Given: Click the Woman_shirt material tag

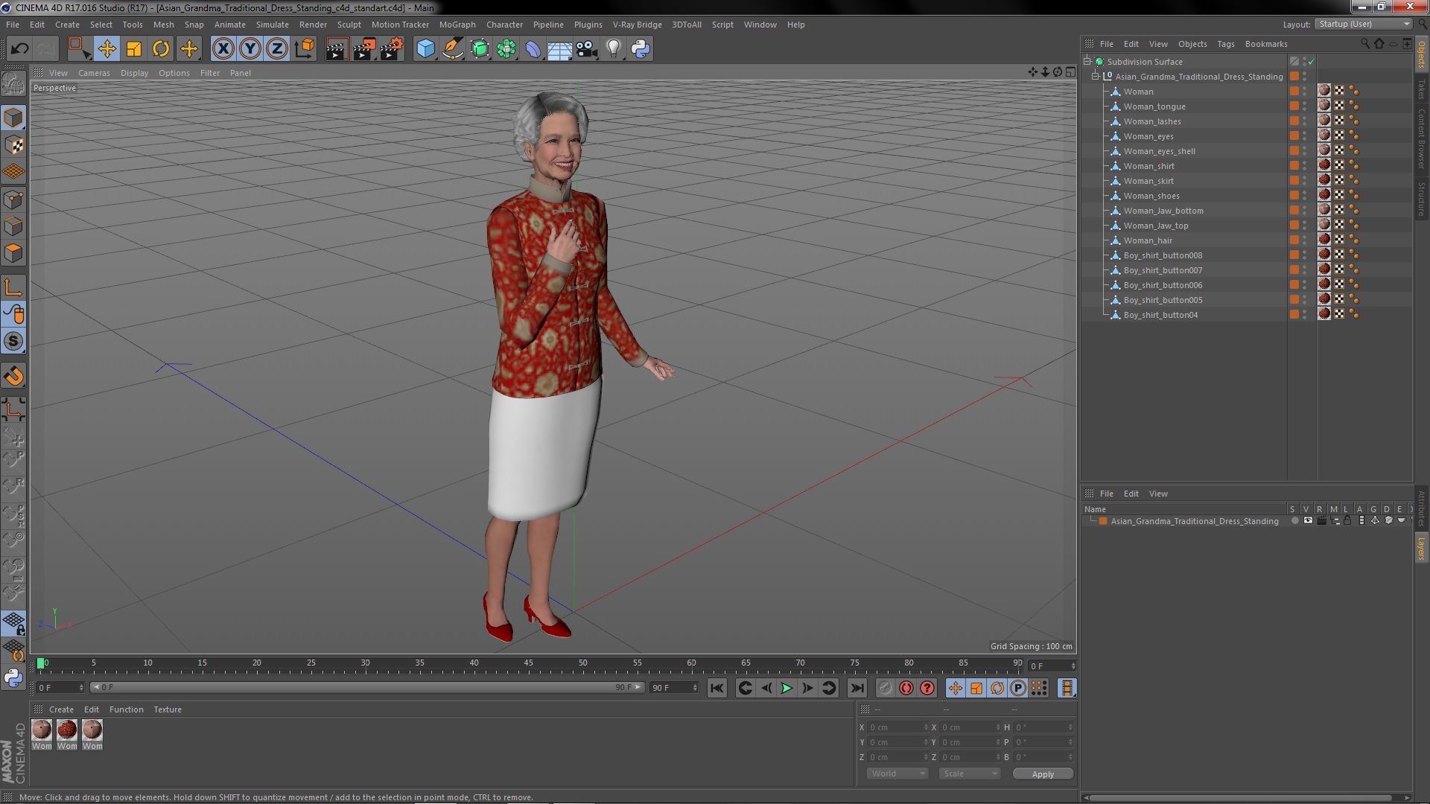Looking at the screenshot, I should (1324, 165).
